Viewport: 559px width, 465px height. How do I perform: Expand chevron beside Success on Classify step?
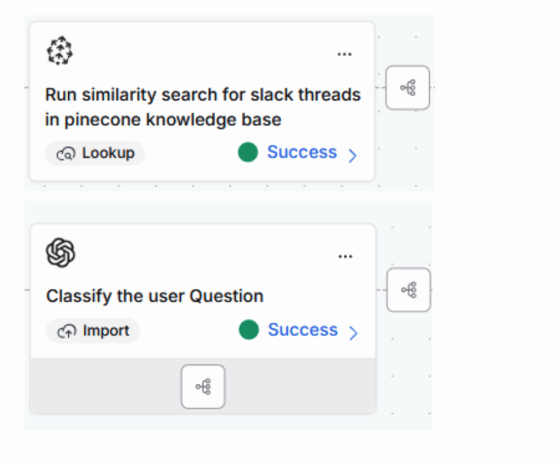coord(354,332)
